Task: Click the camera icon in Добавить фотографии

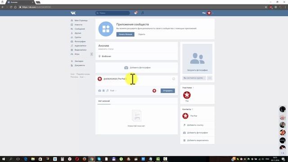Action: [x=126, y=67]
